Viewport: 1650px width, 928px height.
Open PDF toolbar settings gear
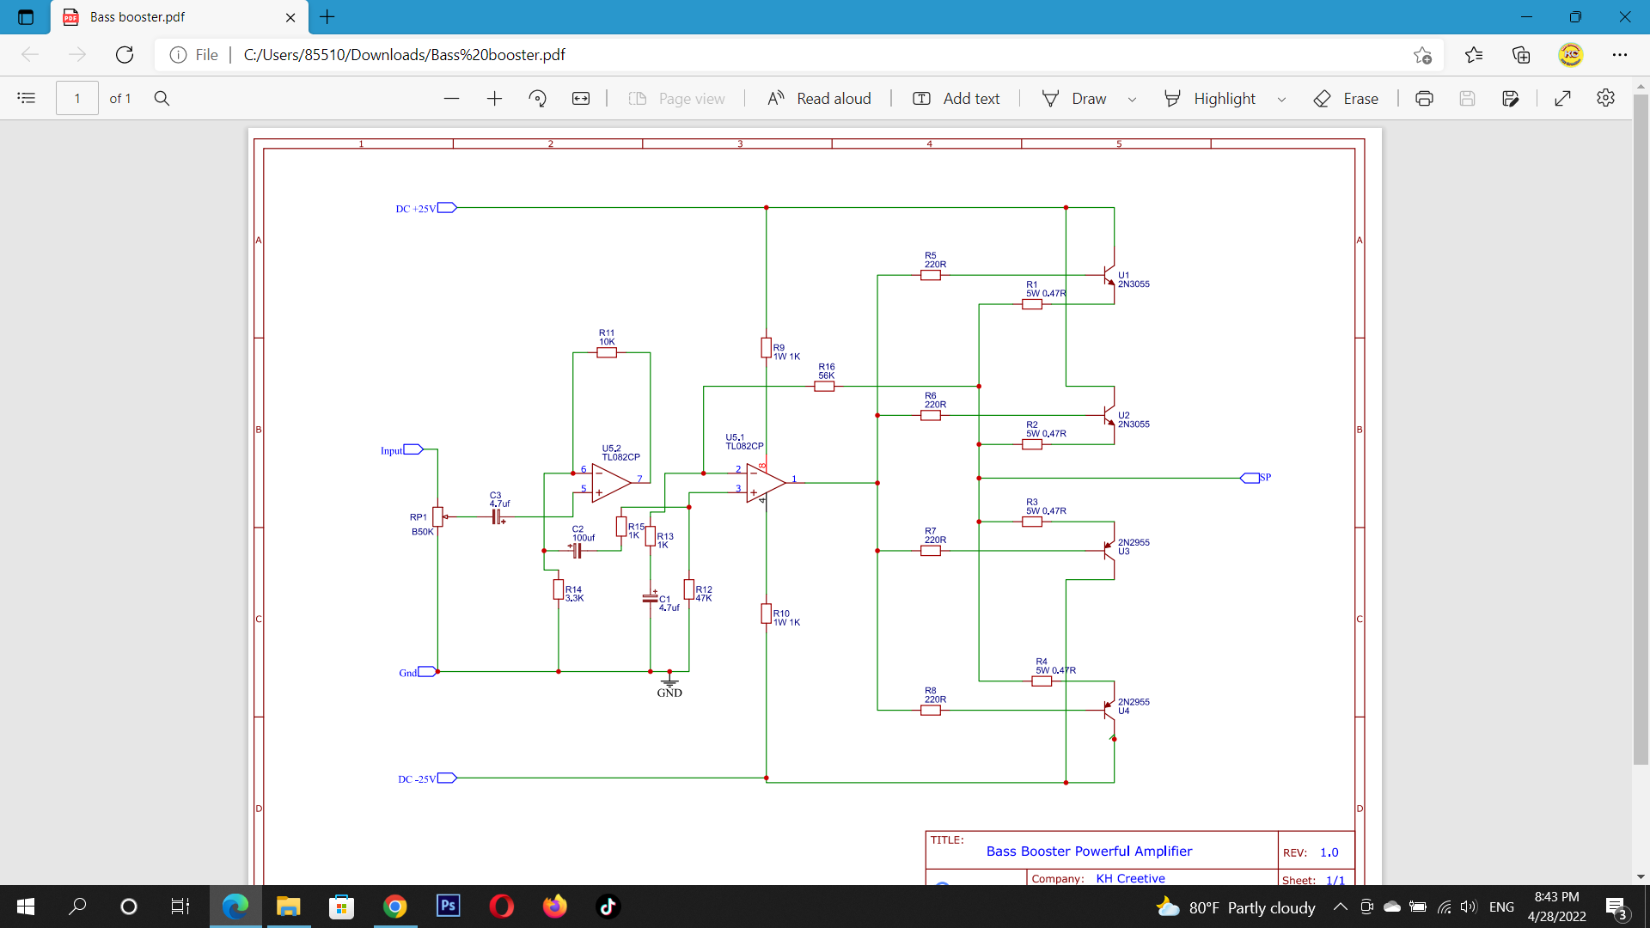(1605, 98)
